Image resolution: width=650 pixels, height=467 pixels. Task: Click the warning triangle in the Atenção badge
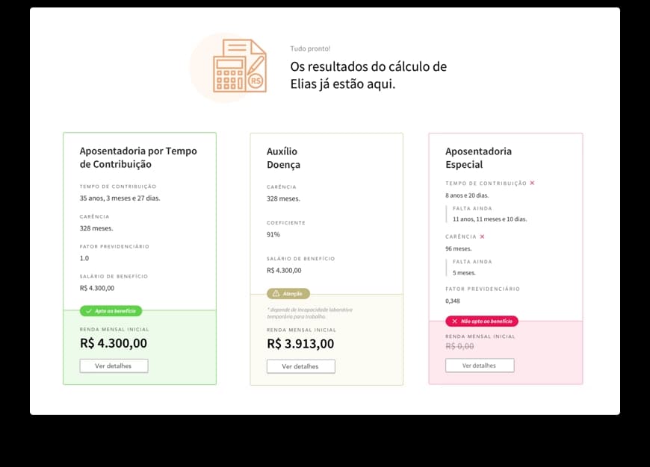click(x=276, y=294)
